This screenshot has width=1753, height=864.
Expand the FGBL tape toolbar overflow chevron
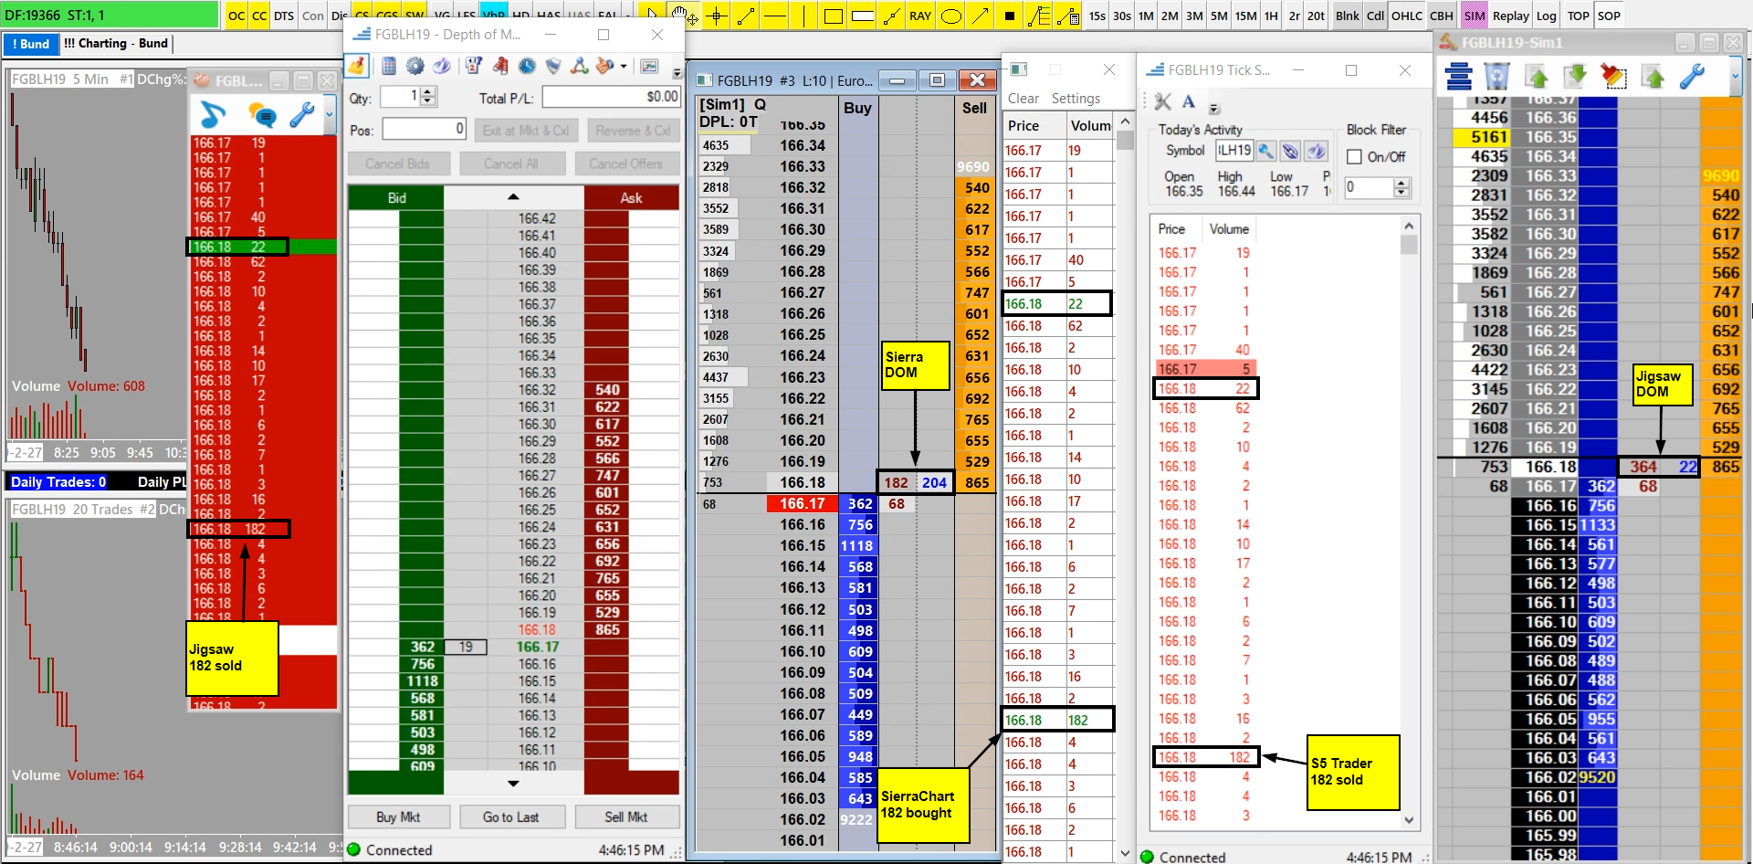(x=329, y=116)
